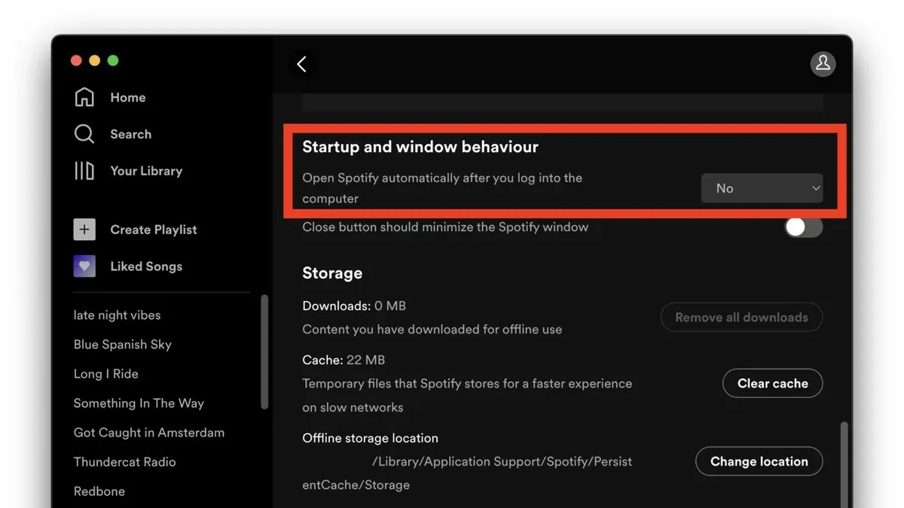The image size is (904, 508).
Task: Open the Blue Spanish Sky playlist
Action: [x=123, y=344]
